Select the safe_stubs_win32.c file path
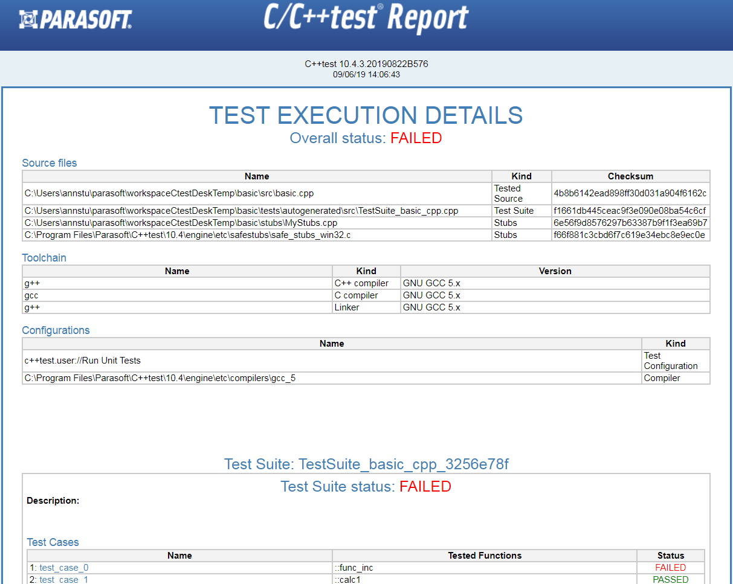 [x=187, y=235]
